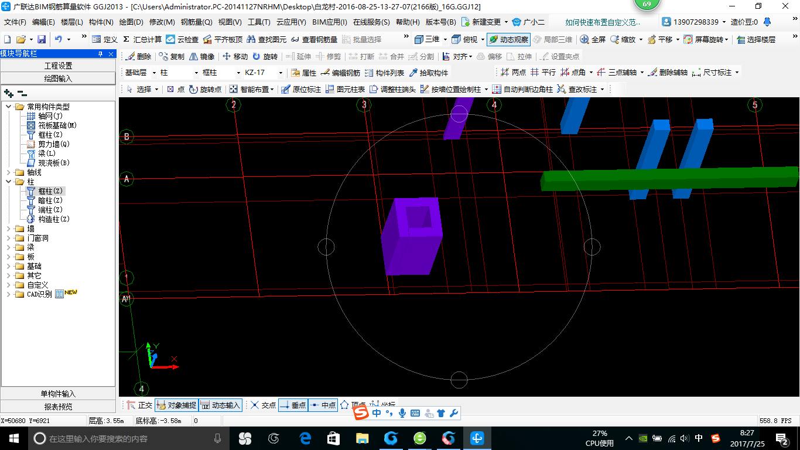Toggle 交点 intersection snap
800x450 pixels.
(263, 405)
